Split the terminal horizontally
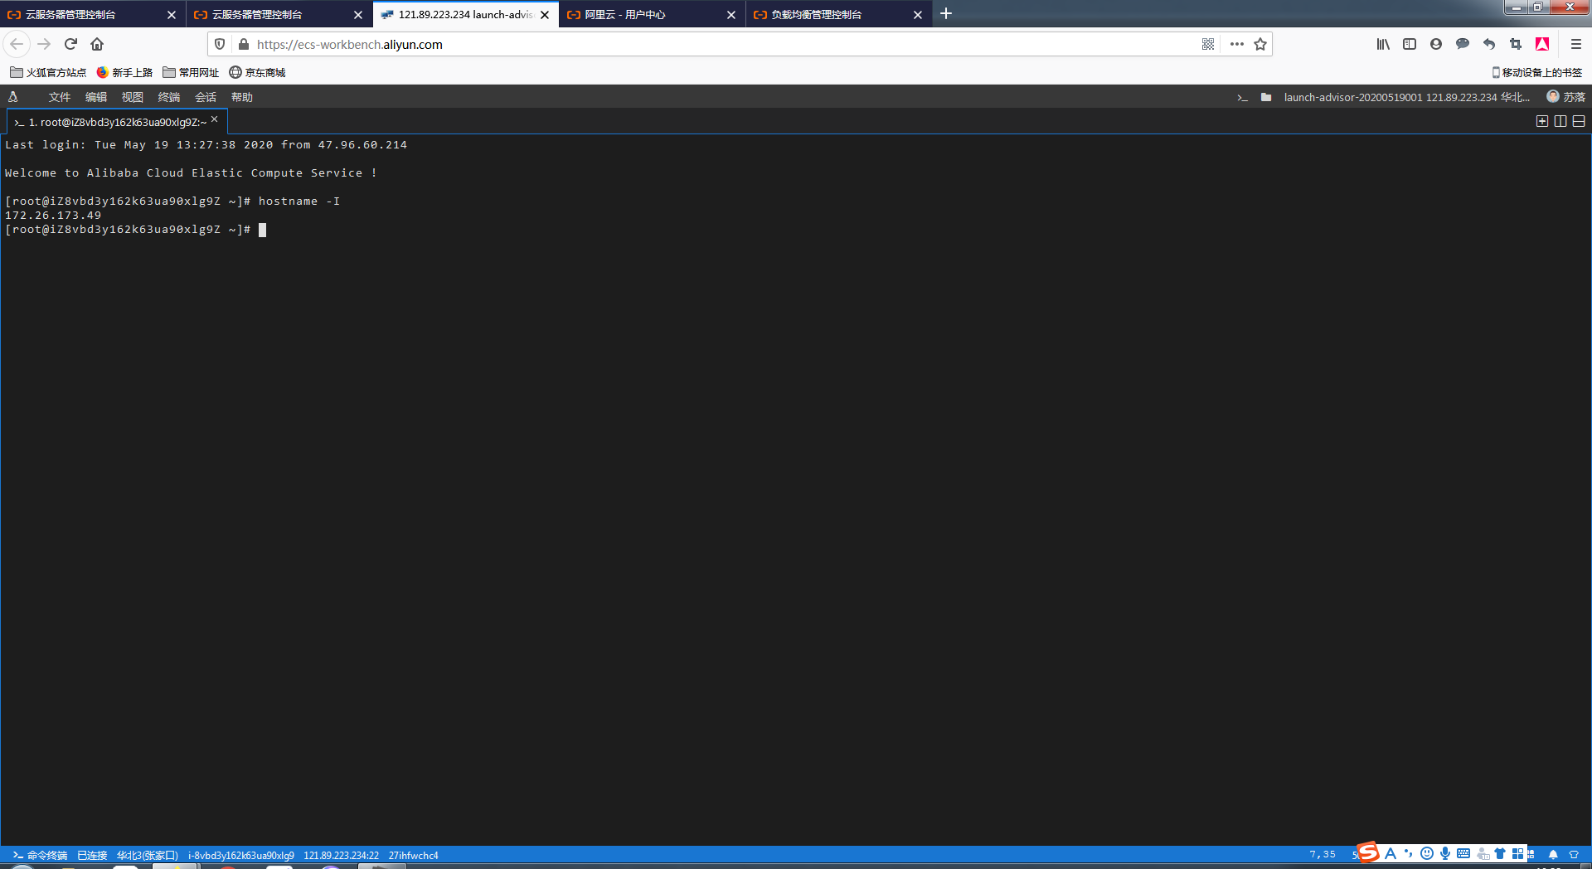 click(1579, 121)
